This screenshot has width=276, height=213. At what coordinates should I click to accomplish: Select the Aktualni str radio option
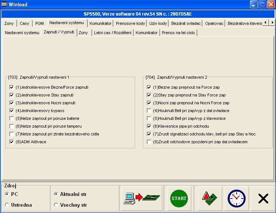point(56,194)
